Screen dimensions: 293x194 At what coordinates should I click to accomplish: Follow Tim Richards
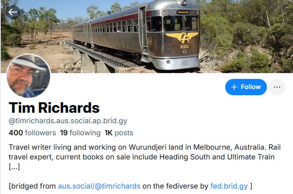[246, 87]
